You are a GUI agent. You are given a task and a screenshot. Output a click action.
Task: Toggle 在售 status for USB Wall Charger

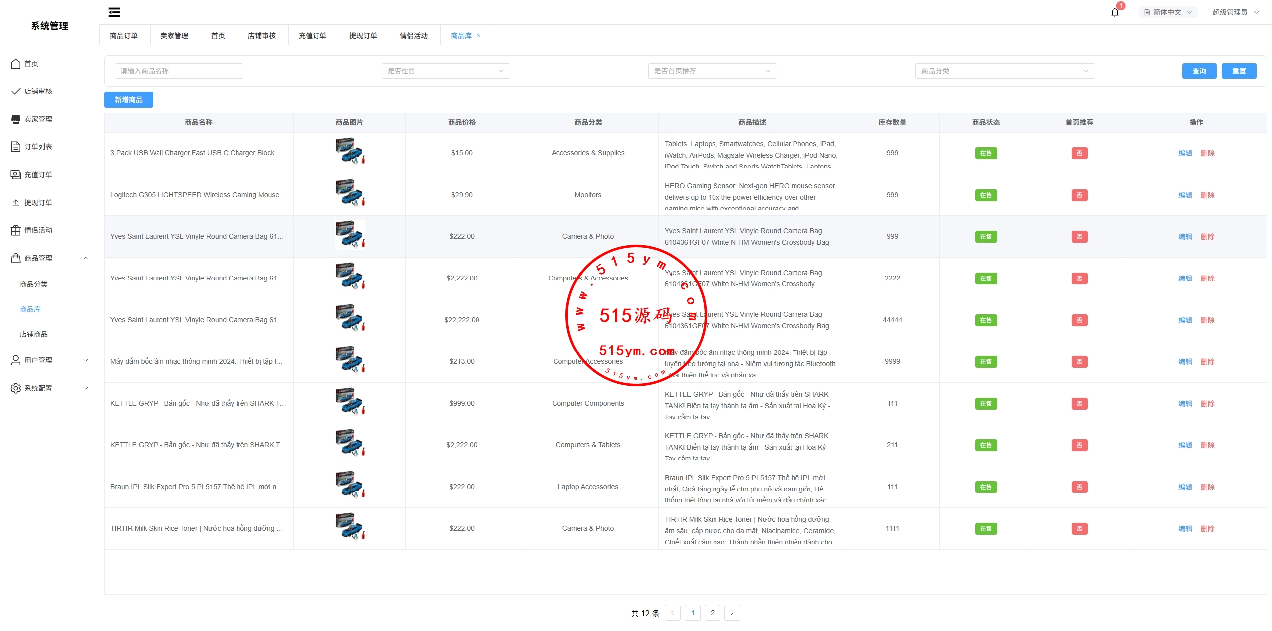click(x=986, y=153)
